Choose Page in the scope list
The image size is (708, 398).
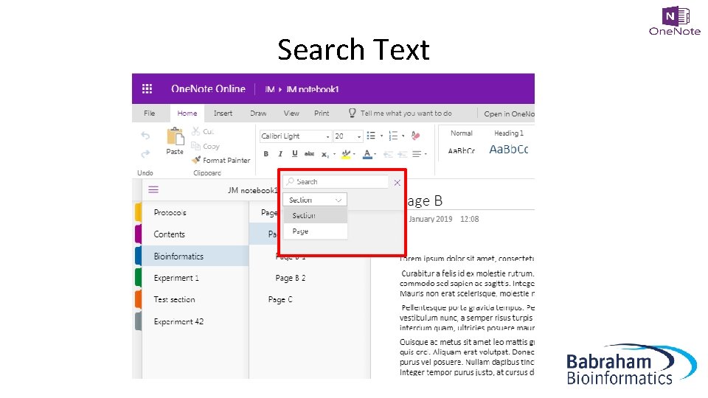(x=315, y=231)
